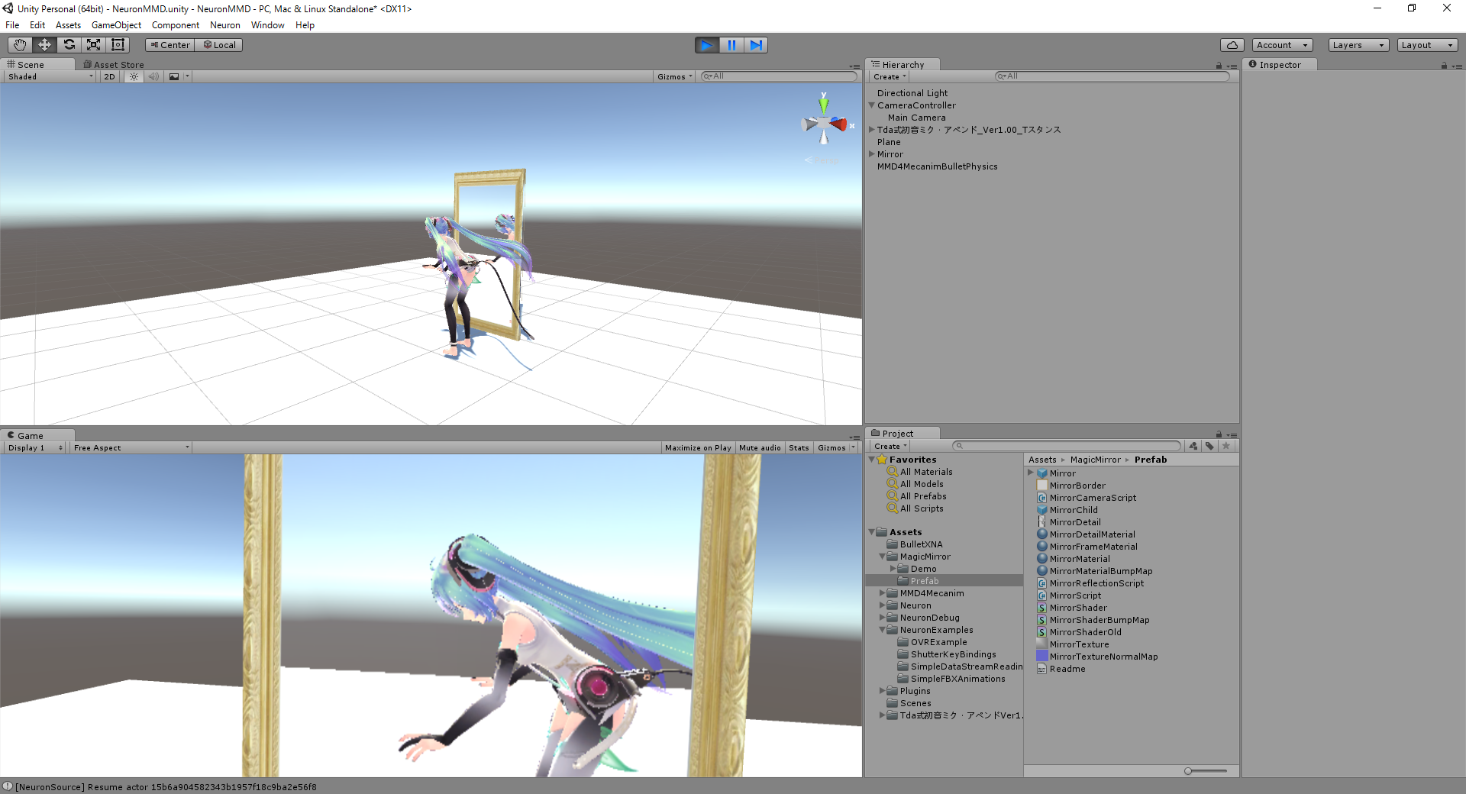The height and width of the screenshot is (794, 1466).
Task: Collapse the MagicMirror folder
Action: coord(883,557)
